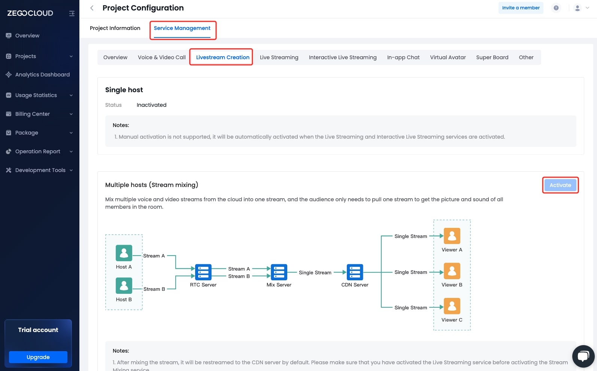Select the Interactive Live Streaming tab
The height and width of the screenshot is (371, 597).
pos(342,57)
